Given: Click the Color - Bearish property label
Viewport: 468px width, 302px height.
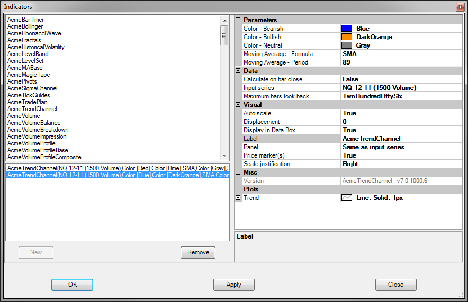Looking at the screenshot, I should 263,29.
